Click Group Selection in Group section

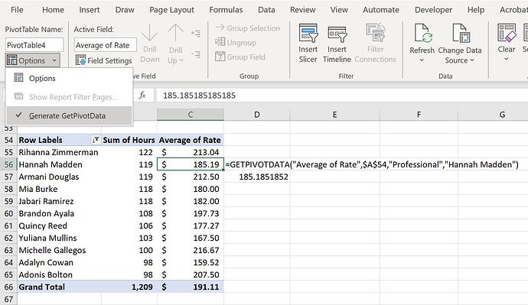[x=247, y=28]
